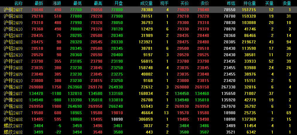Click change value -1180 for 沪镍2407
297x135 pixels.
pyautogui.click(x=56, y=93)
